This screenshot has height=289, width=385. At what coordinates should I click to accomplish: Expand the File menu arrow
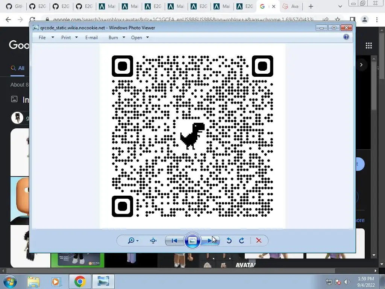(53, 37)
